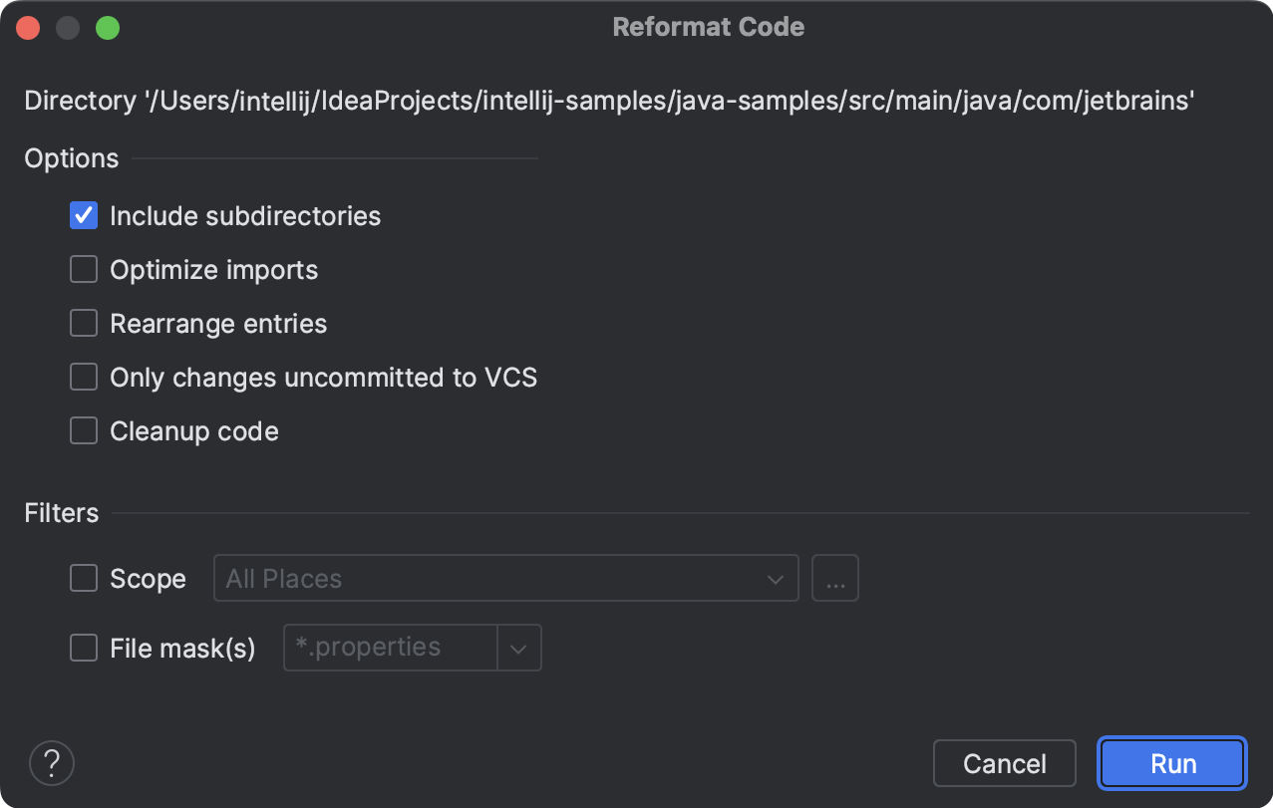Click the Options section label
The width and height of the screenshot is (1273, 808).
click(71, 157)
